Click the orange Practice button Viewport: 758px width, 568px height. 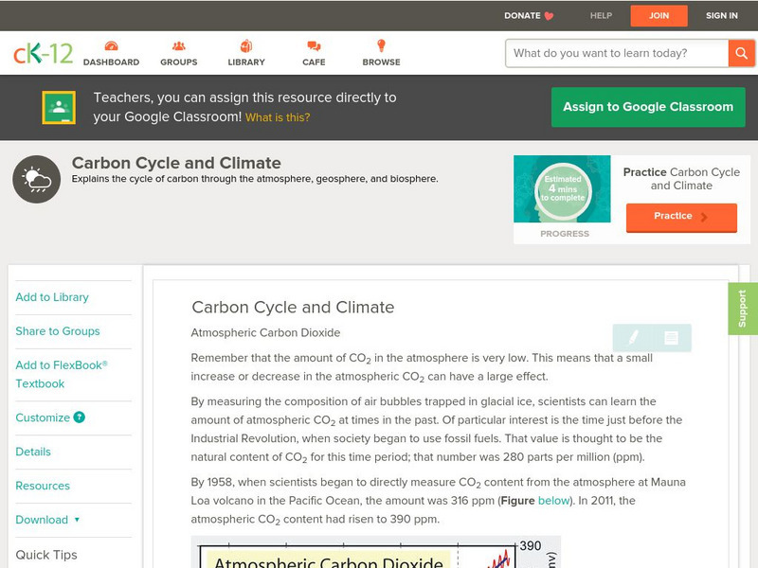(x=680, y=217)
